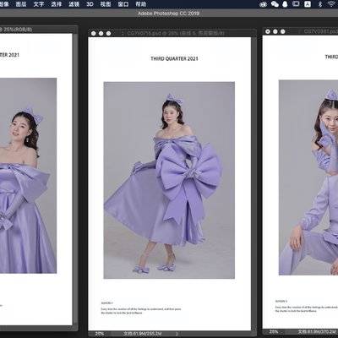Click the 25% zoom field in right window
The height and width of the screenshot is (338, 338).
[x=274, y=332]
